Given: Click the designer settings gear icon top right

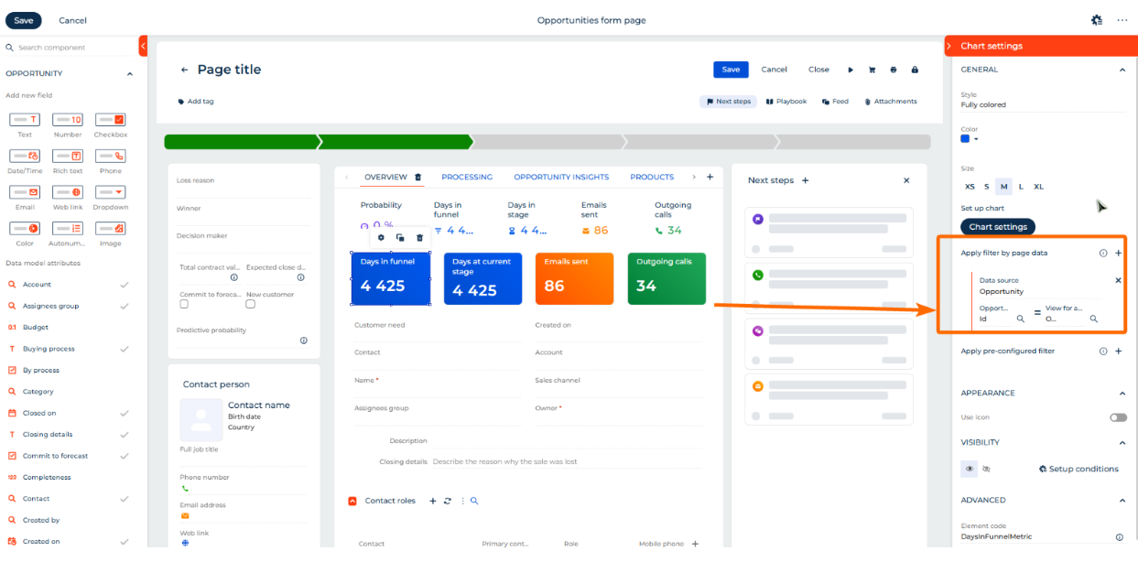Looking at the screenshot, I should point(1097,19).
